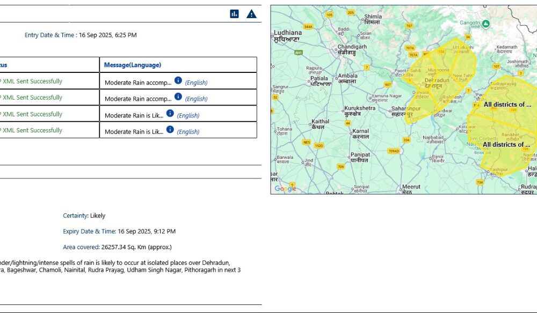Image resolution: width=537 pixels, height=313 pixels.
Task: Click Saharanpur label on the map
Action: tap(406, 111)
